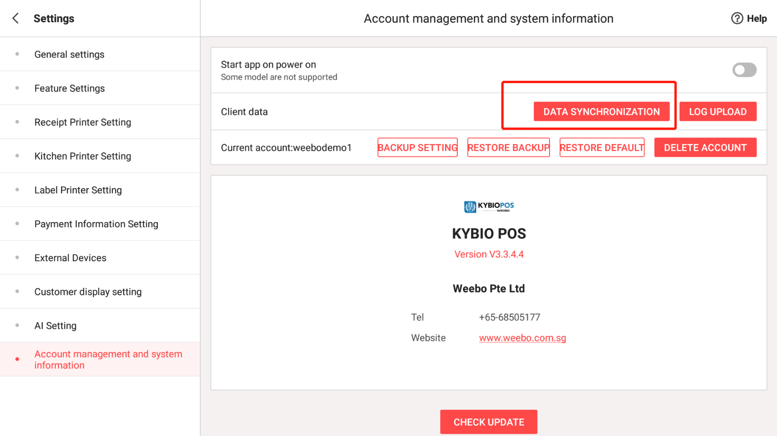The width and height of the screenshot is (777, 436).
Task: Click the KYBIO POS heading text
Action: (x=489, y=233)
